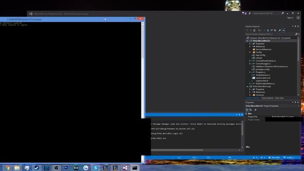Click the feedback icon next to Quick Launch

point(250,13)
